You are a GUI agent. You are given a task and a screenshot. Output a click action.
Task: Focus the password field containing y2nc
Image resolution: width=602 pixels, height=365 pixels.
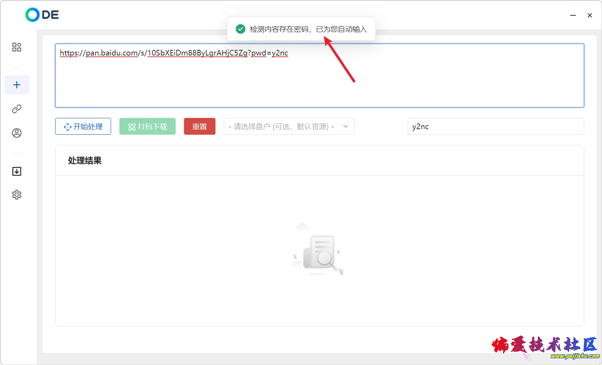495,127
